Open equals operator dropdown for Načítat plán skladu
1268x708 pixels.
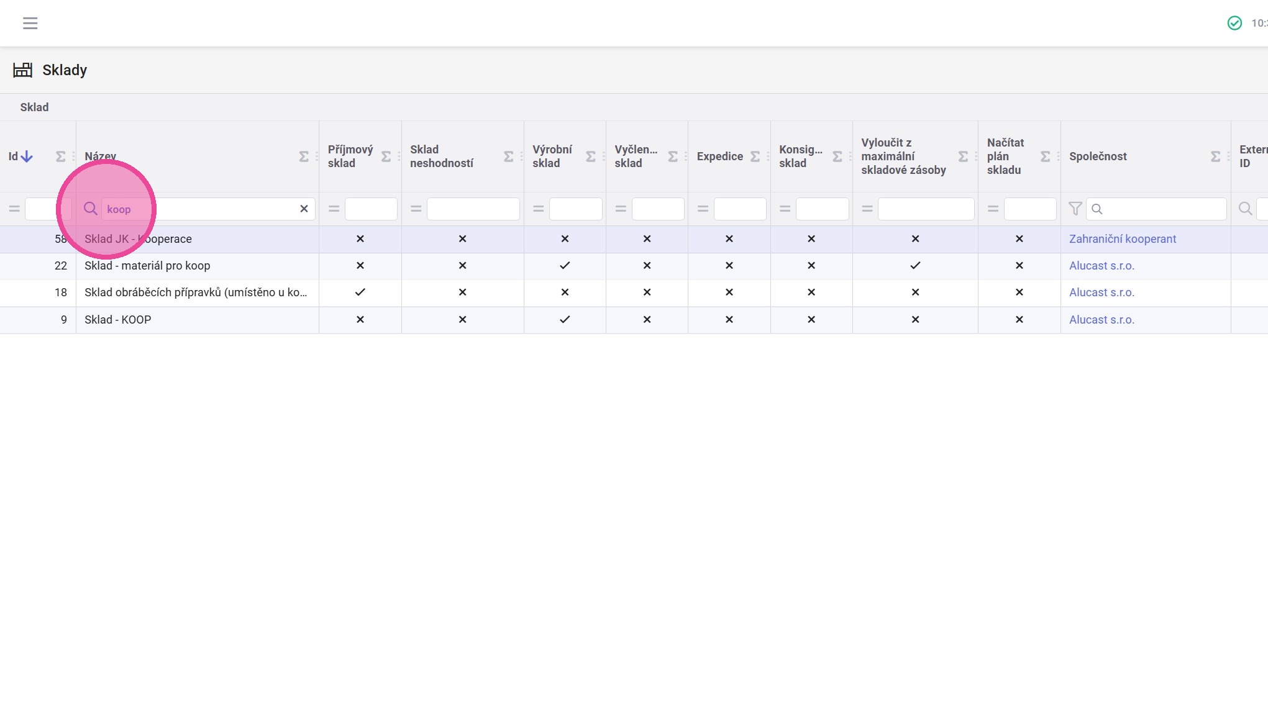pyautogui.click(x=993, y=209)
